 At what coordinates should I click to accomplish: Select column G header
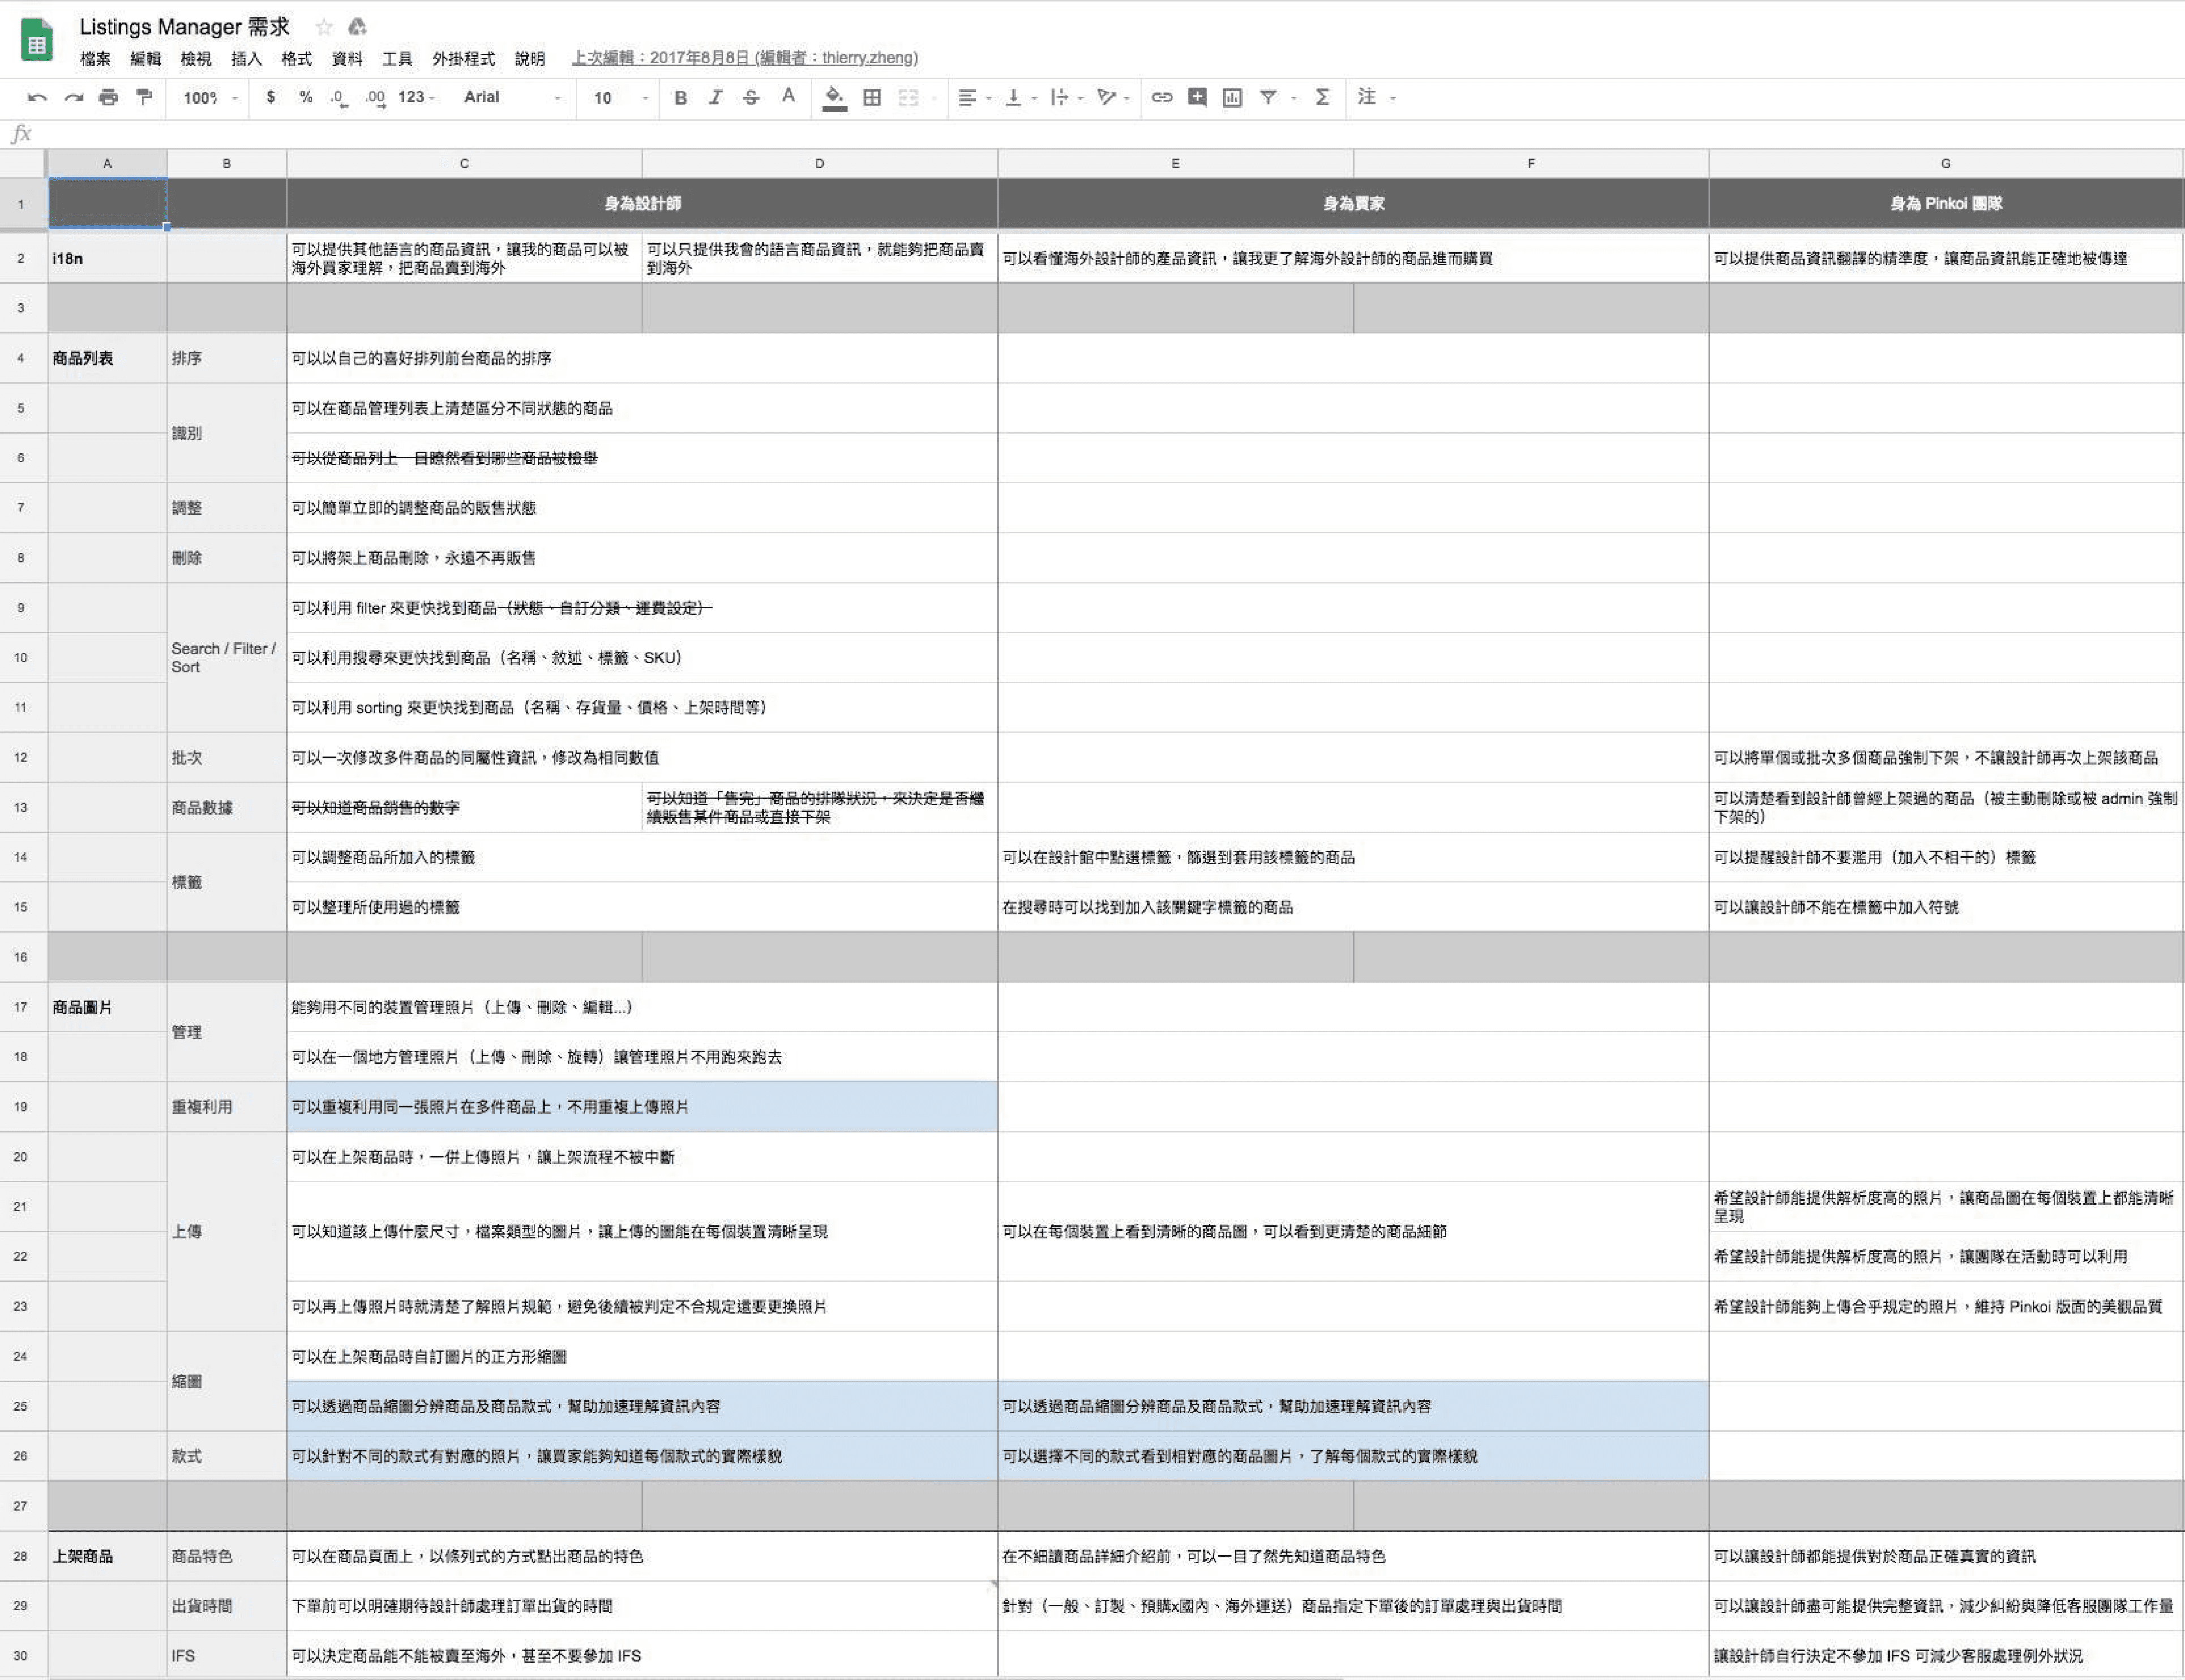1945,163
